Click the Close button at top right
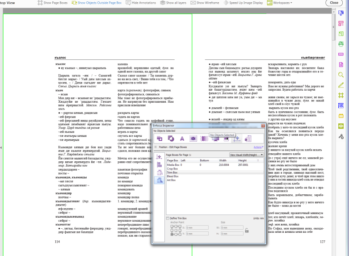 [334, 3]
